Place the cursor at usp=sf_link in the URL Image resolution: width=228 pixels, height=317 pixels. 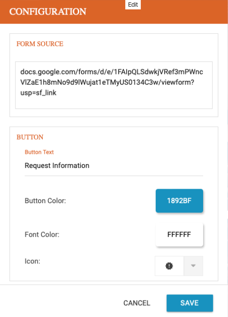click(x=38, y=93)
